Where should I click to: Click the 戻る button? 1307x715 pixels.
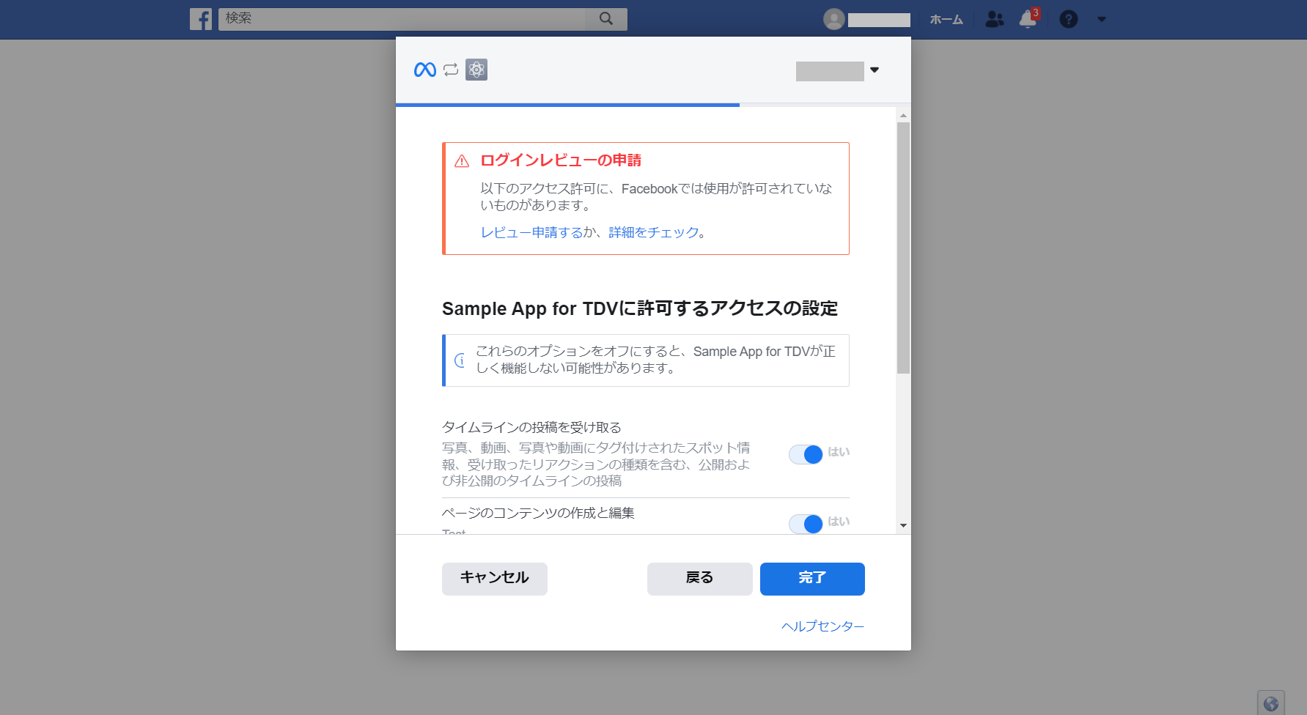click(700, 579)
